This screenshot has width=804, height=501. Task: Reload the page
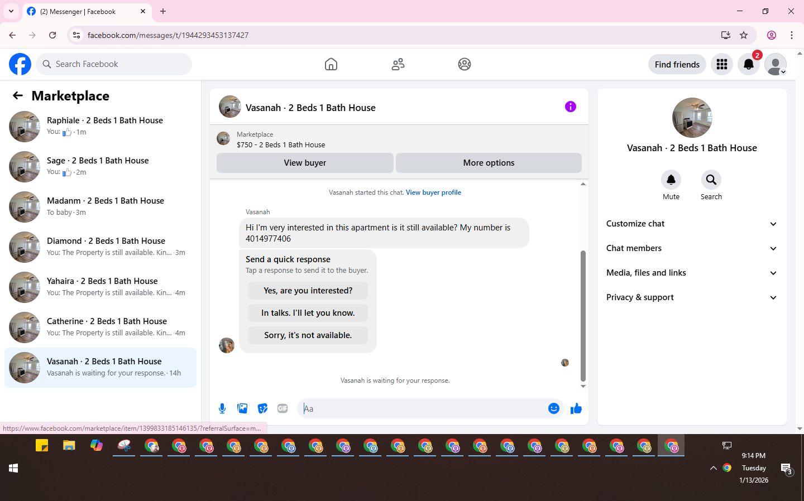click(x=52, y=35)
